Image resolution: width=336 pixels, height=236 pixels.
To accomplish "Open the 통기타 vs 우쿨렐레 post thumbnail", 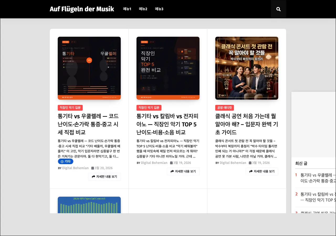I will click(89, 68).
